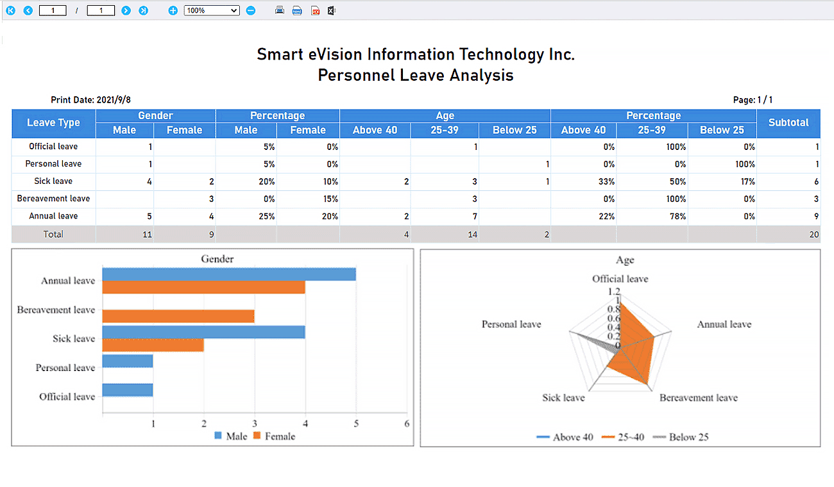Click the 33% cell in Sick leave row
Viewport: 834px width, 487px height.
(x=584, y=182)
